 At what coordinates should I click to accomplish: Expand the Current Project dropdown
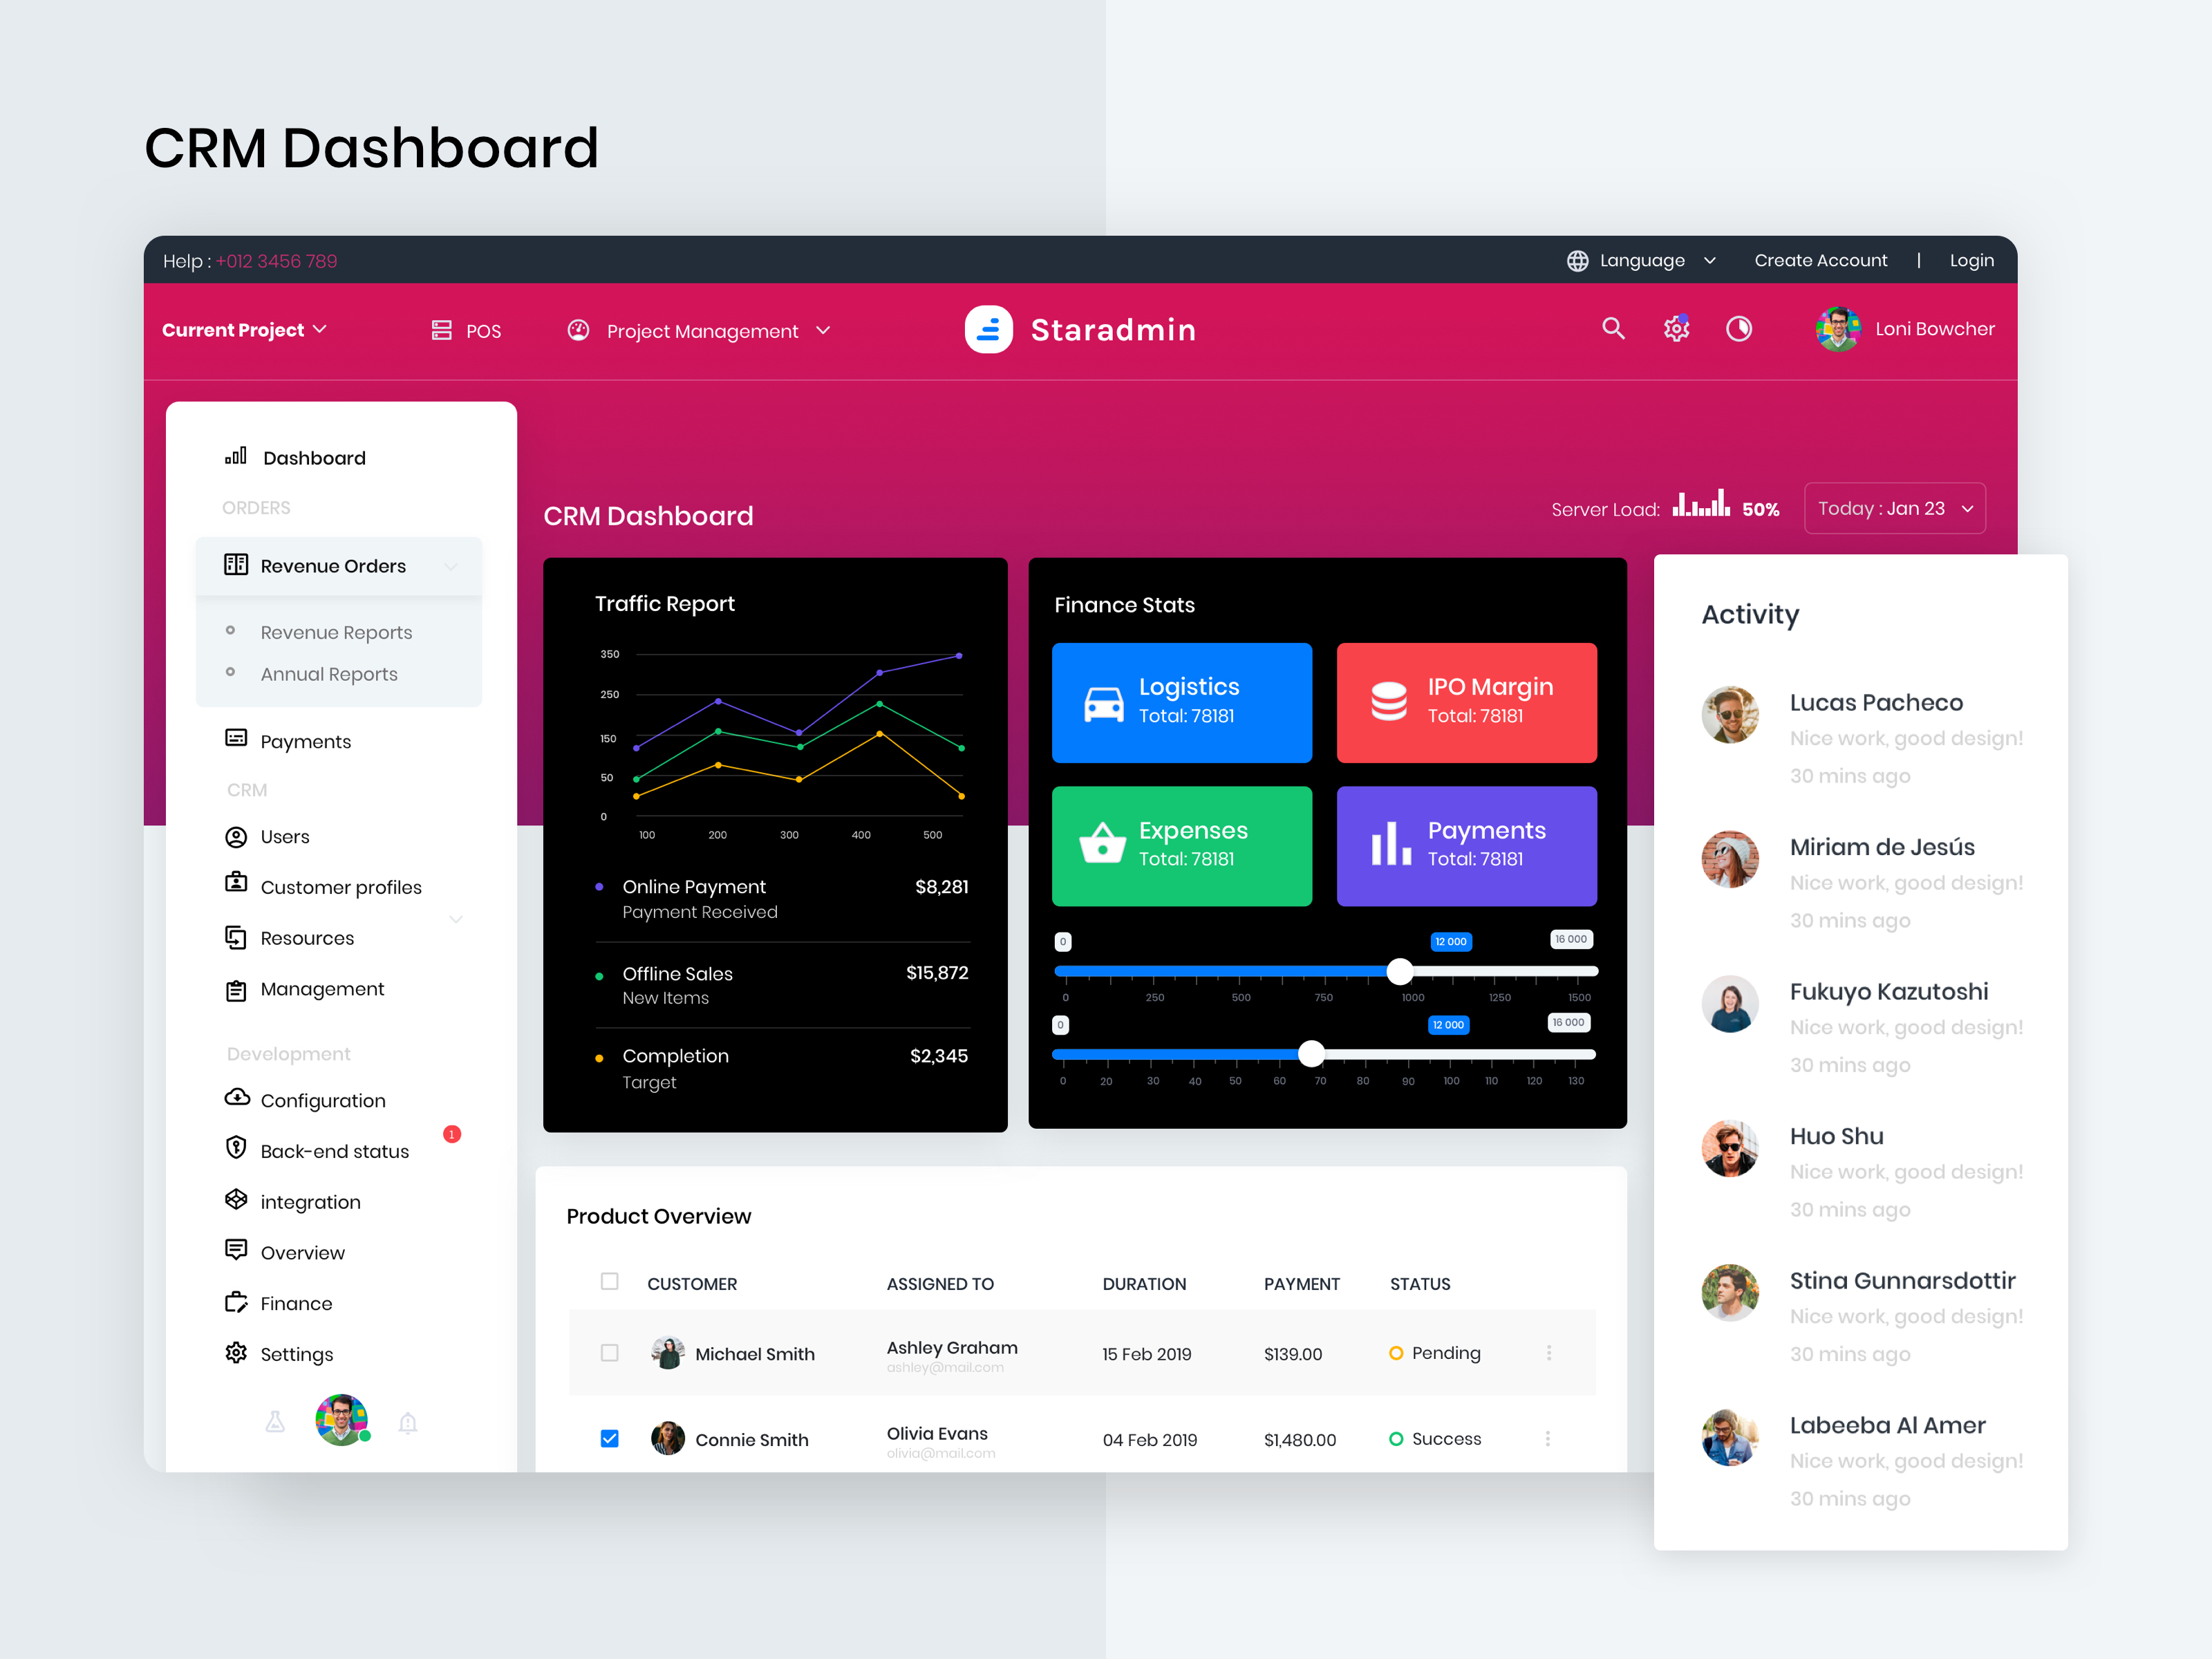click(x=249, y=329)
